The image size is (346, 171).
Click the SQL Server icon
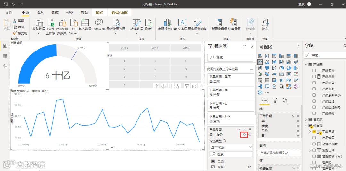[x=73, y=22]
